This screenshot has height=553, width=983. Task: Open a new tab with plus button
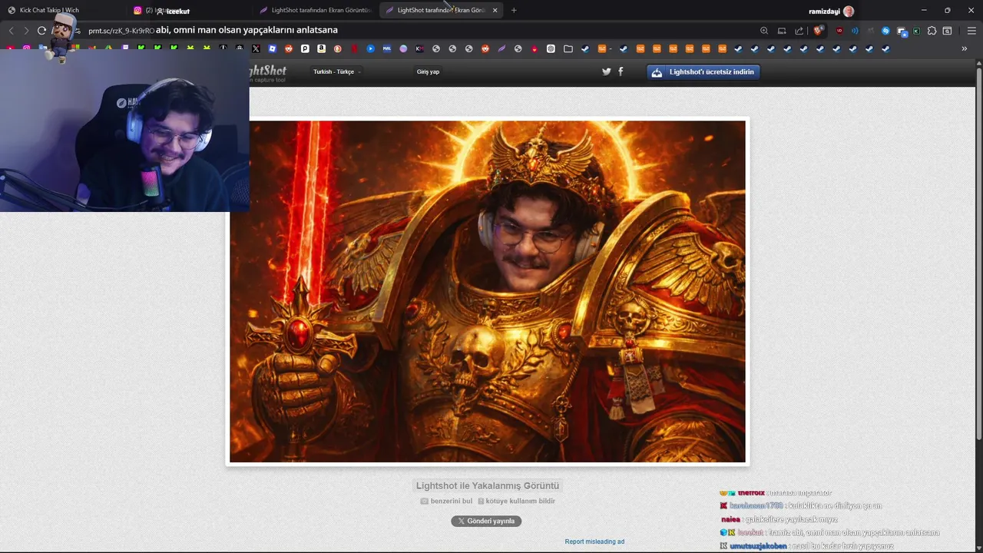coord(514,11)
